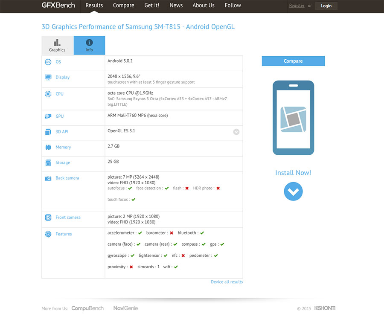
Task: Click the round download arrow icon
Action: [x=293, y=192]
